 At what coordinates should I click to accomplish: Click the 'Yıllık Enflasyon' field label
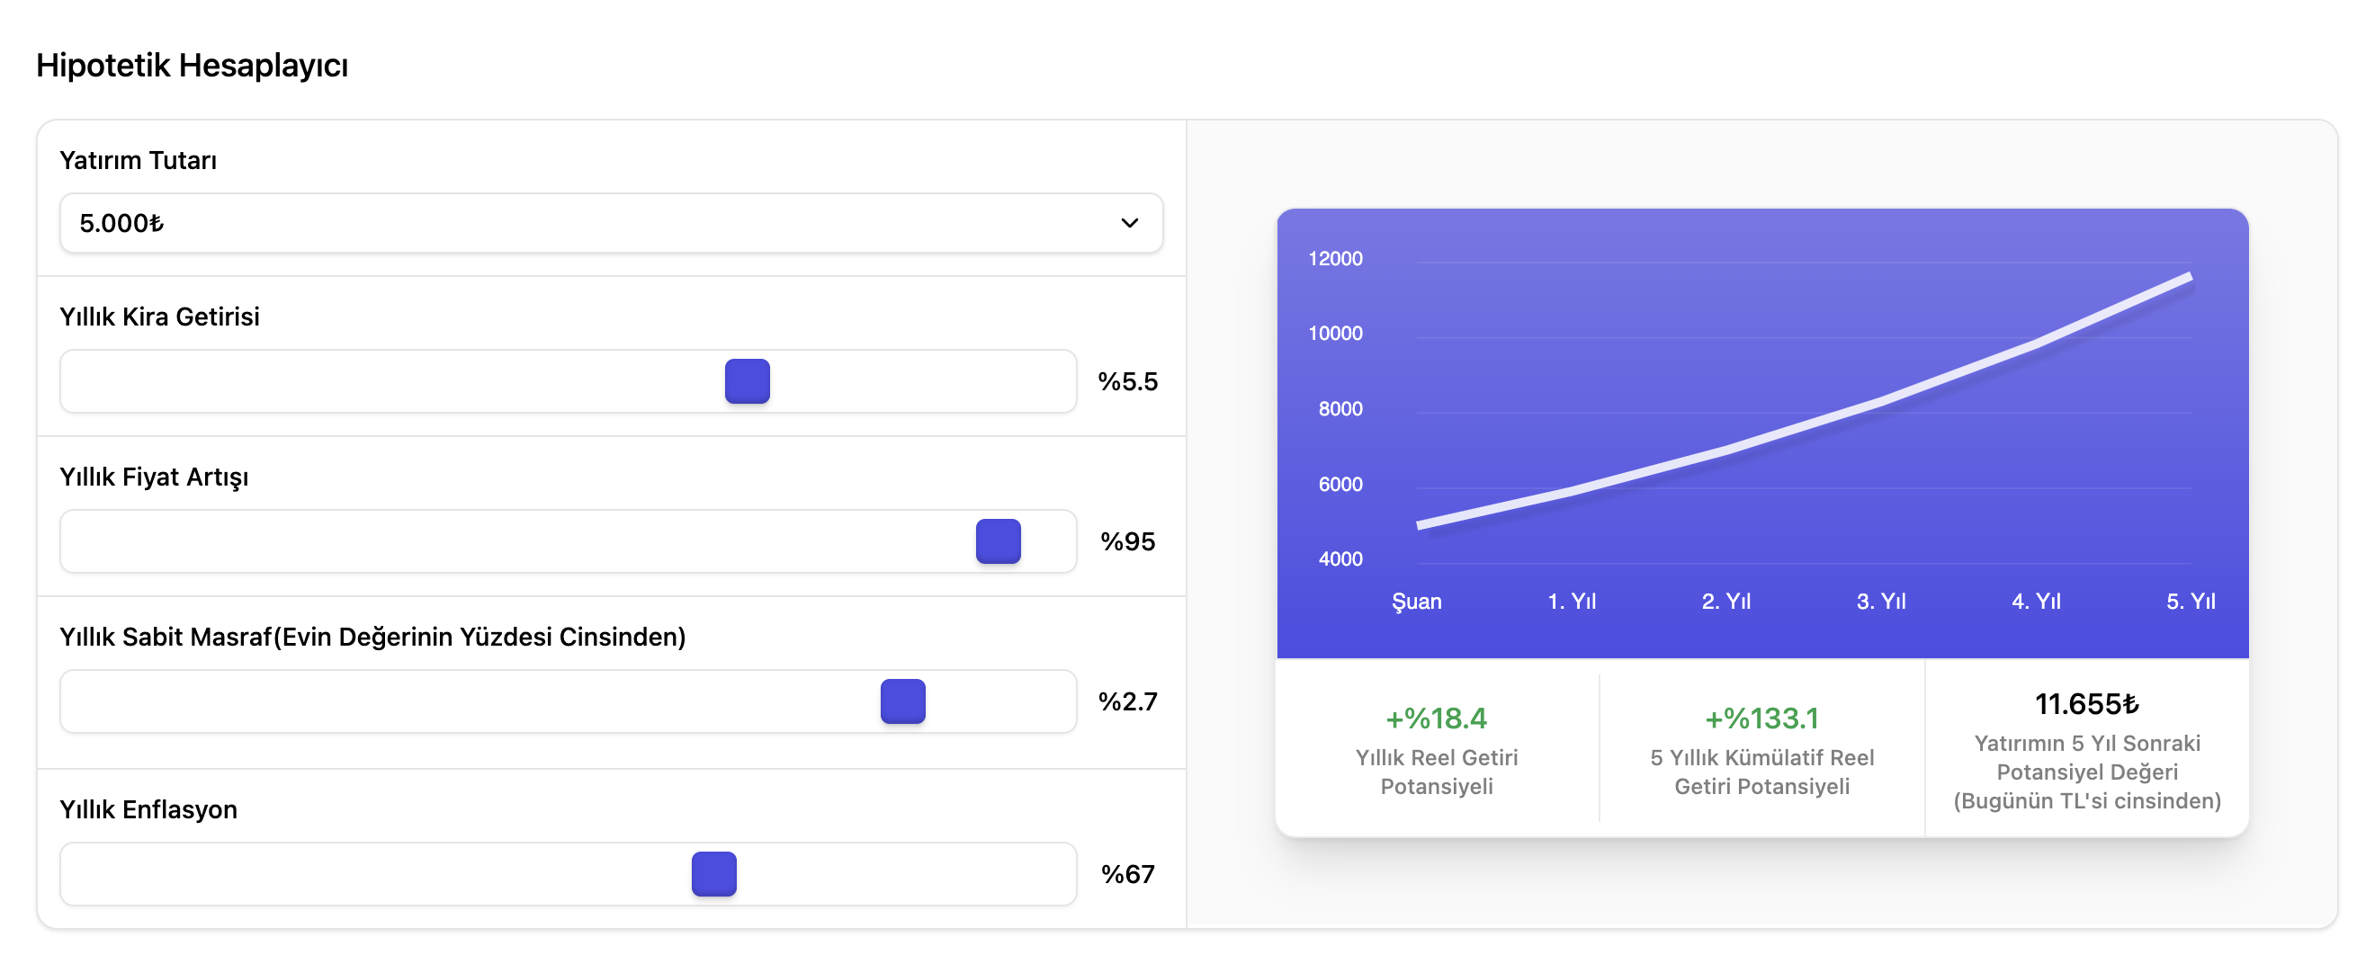148,808
